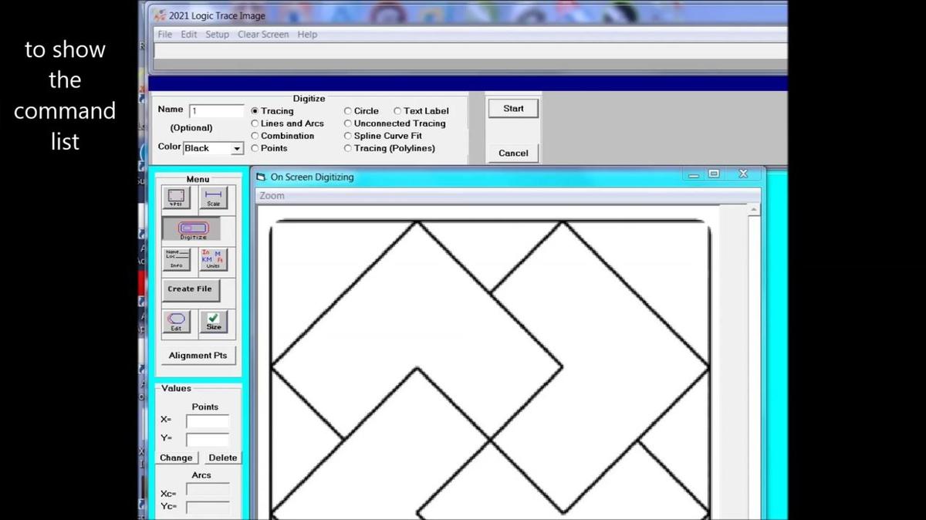Open the Zoom menu in digitizing window
This screenshot has width=926, height=520.
click(x=272, y=196)
